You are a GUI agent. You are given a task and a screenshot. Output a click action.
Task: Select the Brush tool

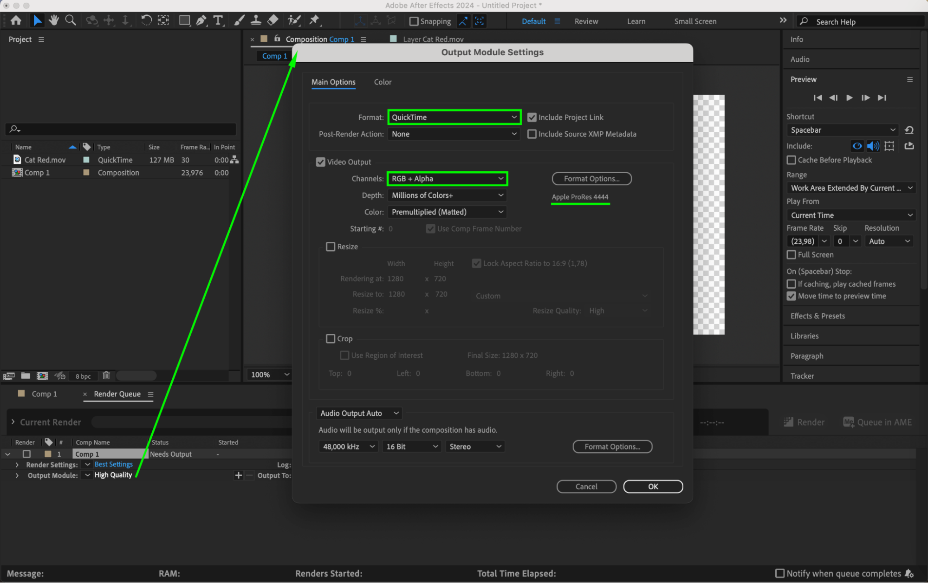click(239, 20)
